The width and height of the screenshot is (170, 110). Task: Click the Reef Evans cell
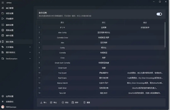coord(62,78)
